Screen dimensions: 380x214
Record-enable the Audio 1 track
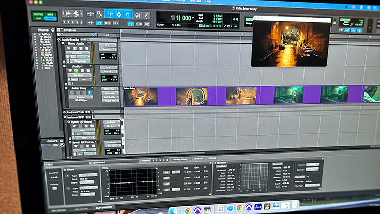coord(70,70)
